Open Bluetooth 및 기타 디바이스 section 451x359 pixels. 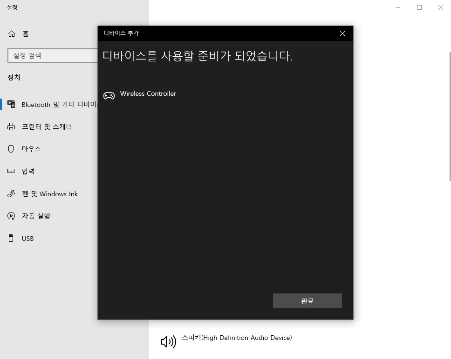pos(60,105)
